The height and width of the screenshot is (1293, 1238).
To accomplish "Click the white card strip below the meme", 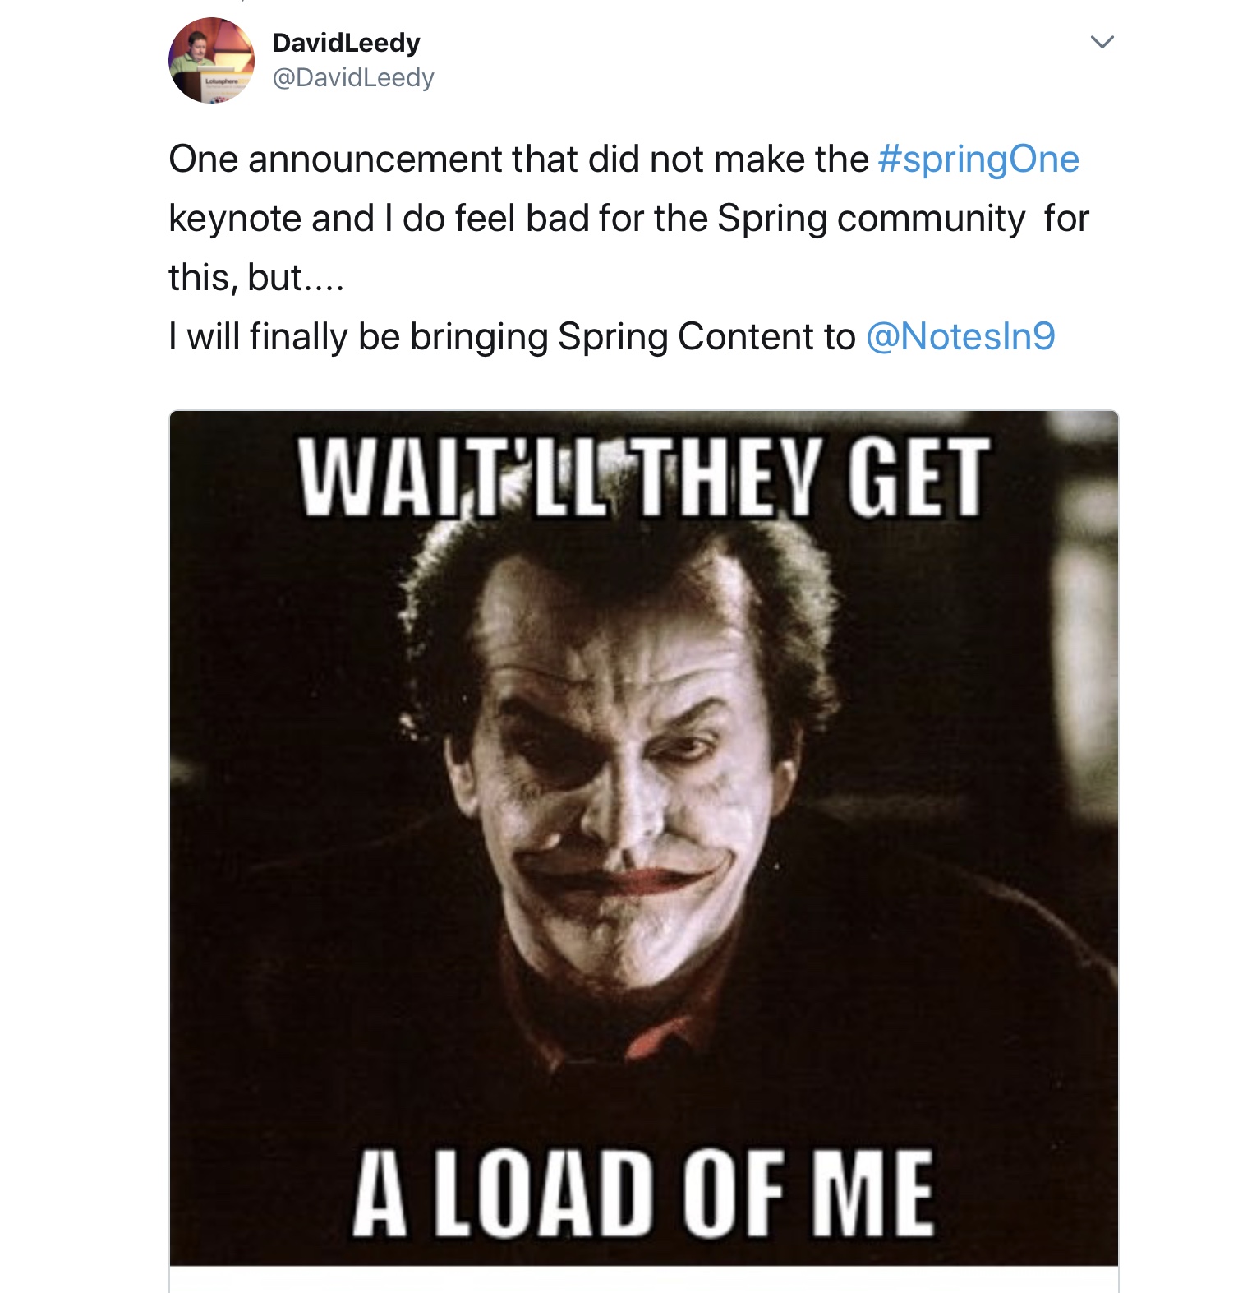I will tap(643, 1279).
